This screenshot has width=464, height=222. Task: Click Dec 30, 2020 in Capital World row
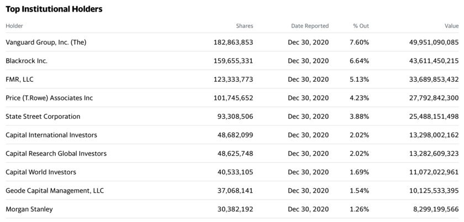[308, 172]
